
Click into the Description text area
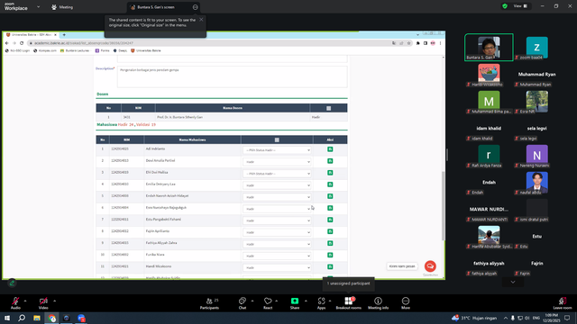point(233,76)
